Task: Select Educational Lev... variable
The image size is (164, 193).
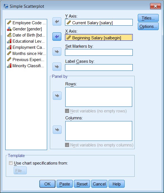Action: point(26,41)
